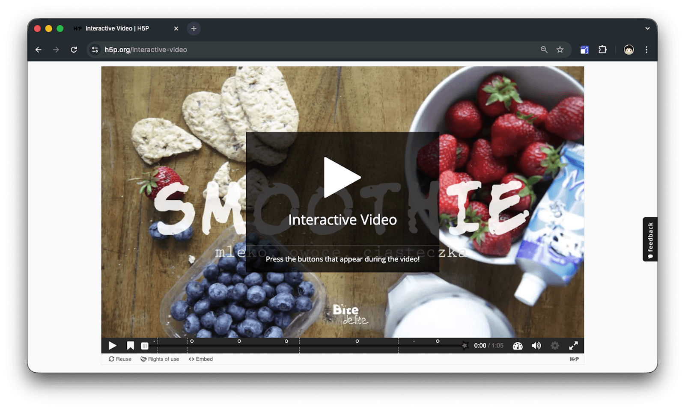The width and height of the screenshot is (685, 409).
Task: Click the address bar URL h5p.org/interactive-video
Action: (x=146, y=50)
